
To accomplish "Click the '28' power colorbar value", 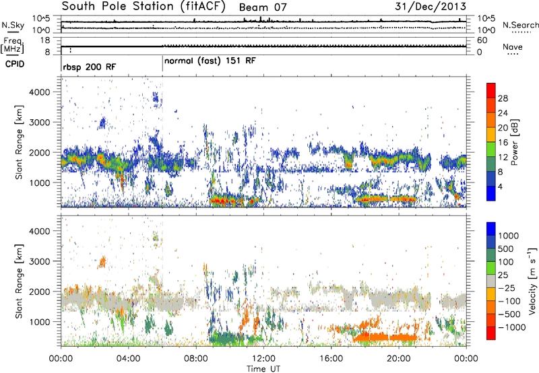I will (503, 98).
